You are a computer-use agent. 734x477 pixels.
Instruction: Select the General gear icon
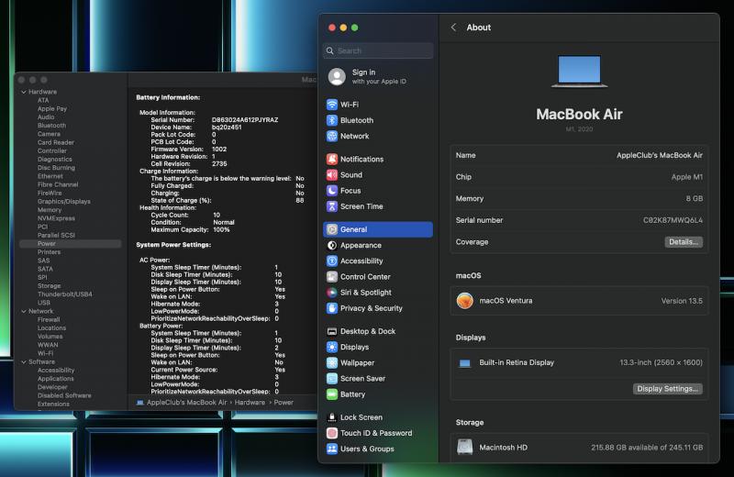[x=332, y=229]
